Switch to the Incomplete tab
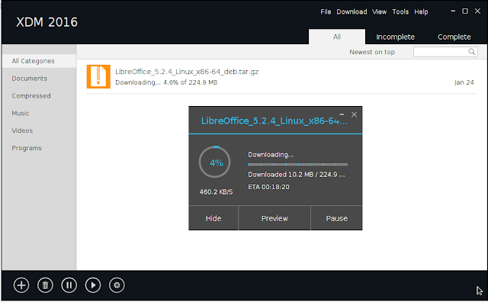Screen dimensions: 488x302 pos(395,37)
